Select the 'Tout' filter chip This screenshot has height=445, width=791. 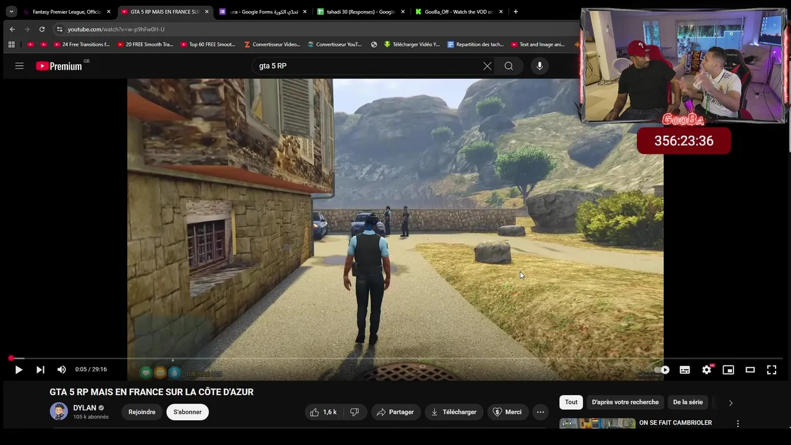click(x=571, y=402)
